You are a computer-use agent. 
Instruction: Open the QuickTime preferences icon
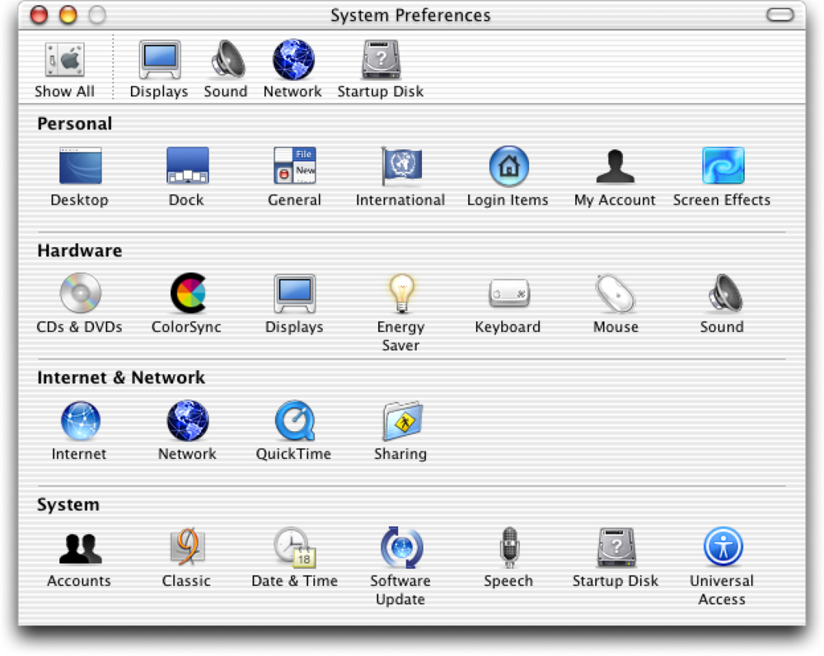coord(295,420)
